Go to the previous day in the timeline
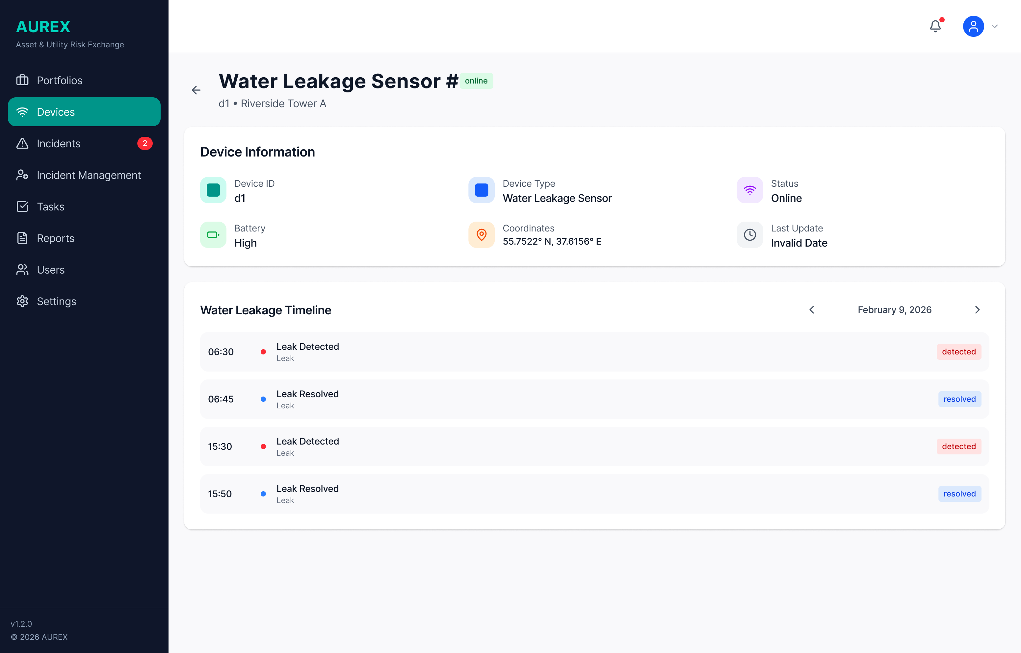This screenshot has width=1021, height=653. [x=812, y=309]
